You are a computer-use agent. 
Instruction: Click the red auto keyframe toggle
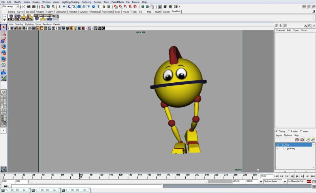point(309,181)
